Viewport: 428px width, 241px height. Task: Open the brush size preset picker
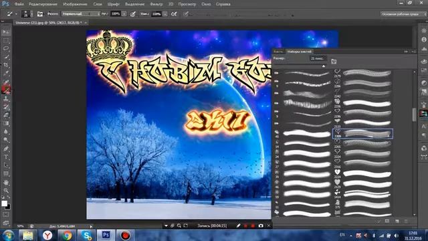click(31, 14)
